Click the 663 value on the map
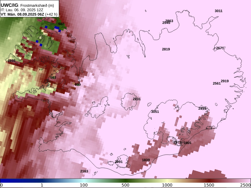251x188 pixels. coord(53,77)
